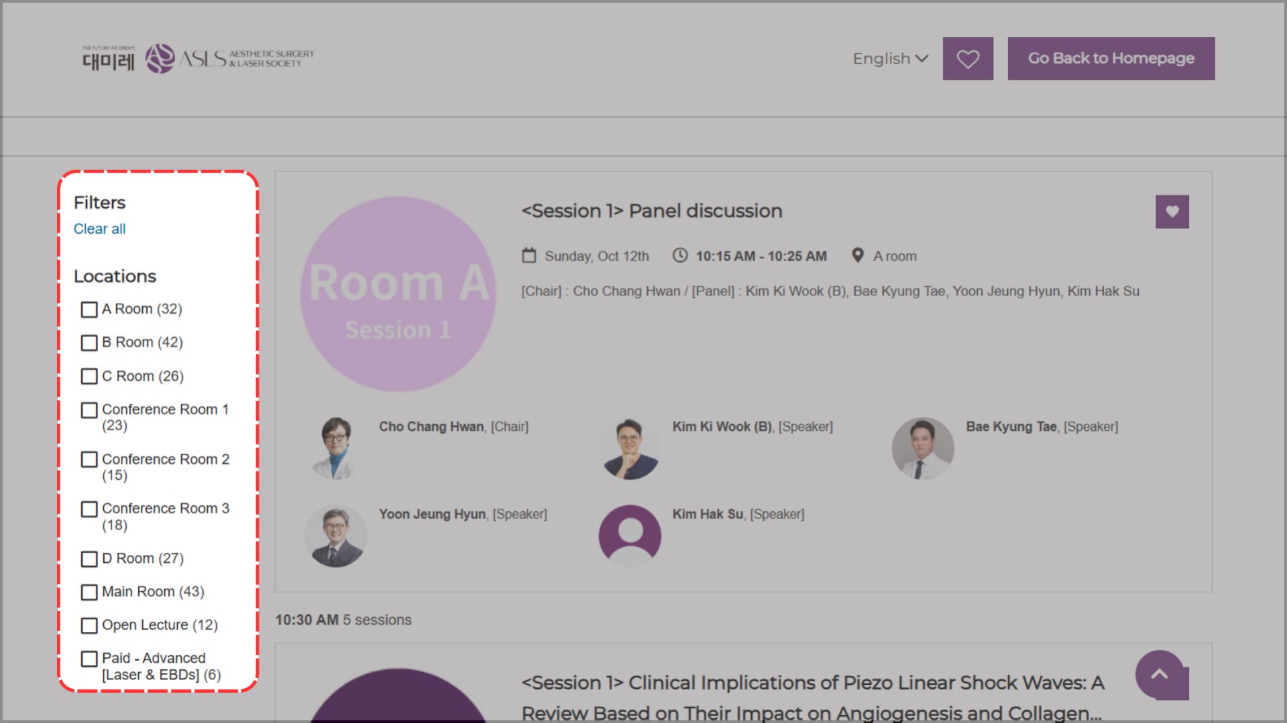
Task: Click Kim Hak Su's placeholder avatar
Action: (x=629, y=535)
